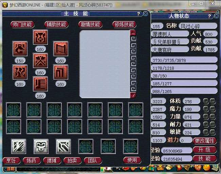Screen dimensions: 221x174
Task: Click the bell icon on the bottom bar
Action: coord(187,168)
